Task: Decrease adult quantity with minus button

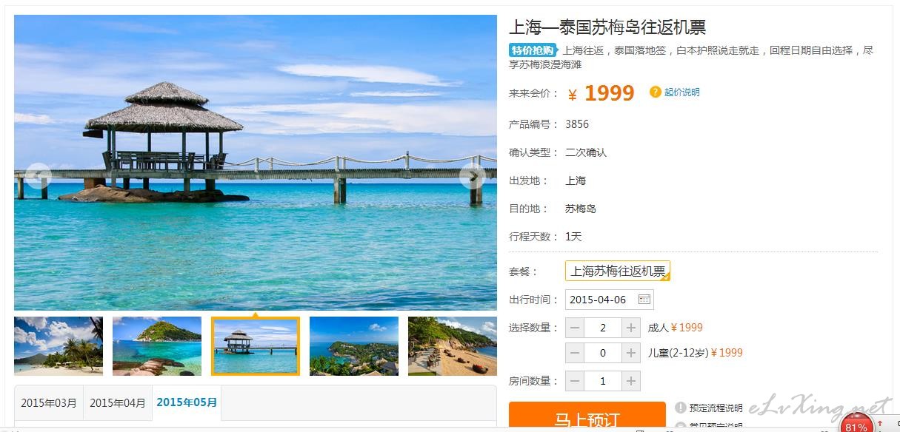Action: point(575,328)
